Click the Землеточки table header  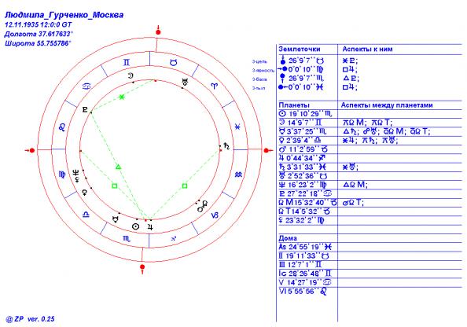click(x=300, y=50)
